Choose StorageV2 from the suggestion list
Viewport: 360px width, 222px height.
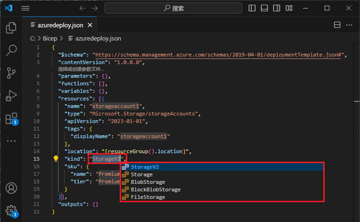[x=222, y=167]
